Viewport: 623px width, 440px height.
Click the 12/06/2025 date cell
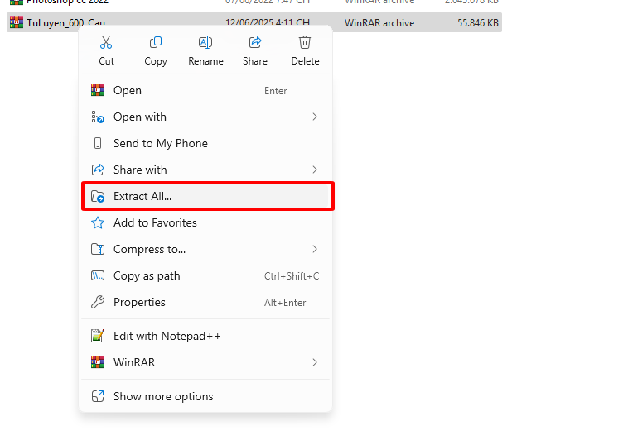268,22
